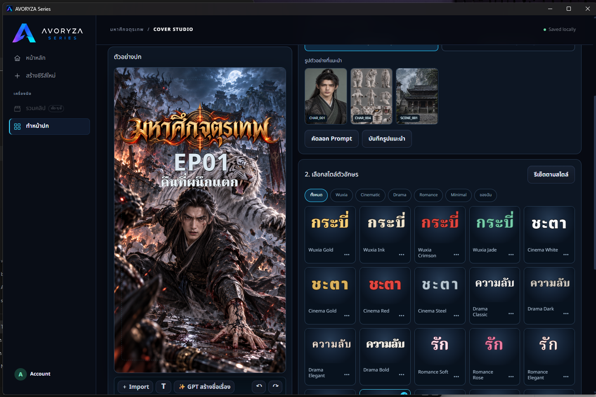This screenshot has width=596, height=397.
Task: Select ทำหน้าปก in sidebar
Action: click(50, 127)
